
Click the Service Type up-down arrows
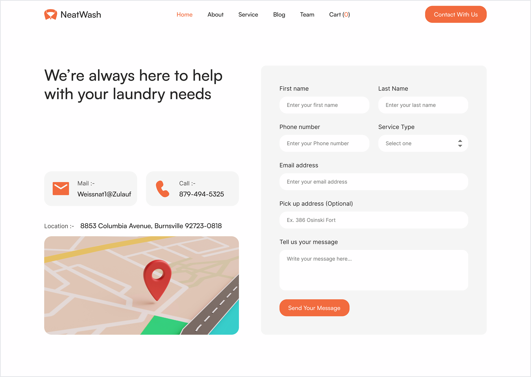[460, 143]
